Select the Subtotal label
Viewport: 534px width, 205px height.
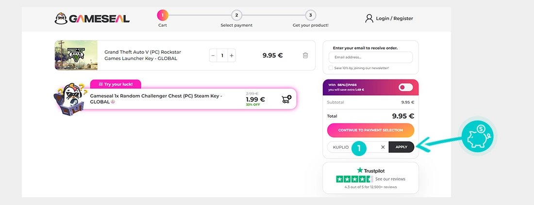pyautogui.click(x=335, y=102)
